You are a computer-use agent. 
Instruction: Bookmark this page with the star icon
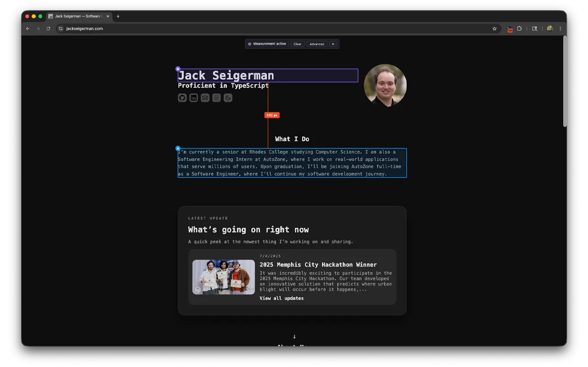pos(495,28)
